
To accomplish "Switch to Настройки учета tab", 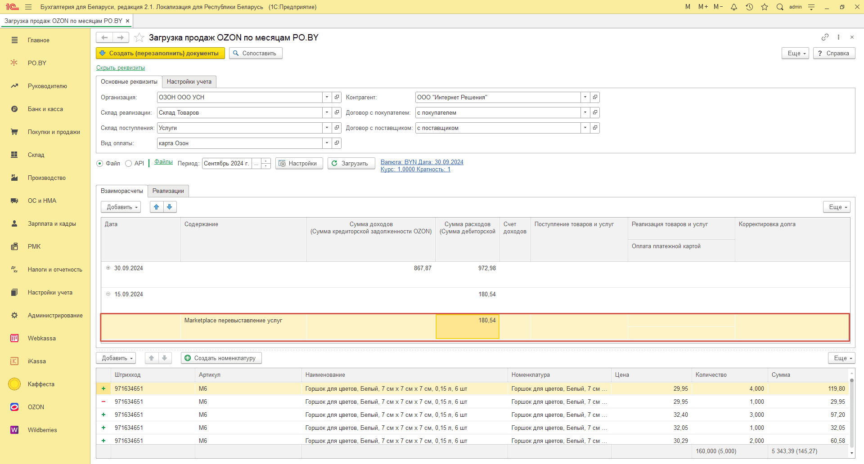I will pos(189,81).
